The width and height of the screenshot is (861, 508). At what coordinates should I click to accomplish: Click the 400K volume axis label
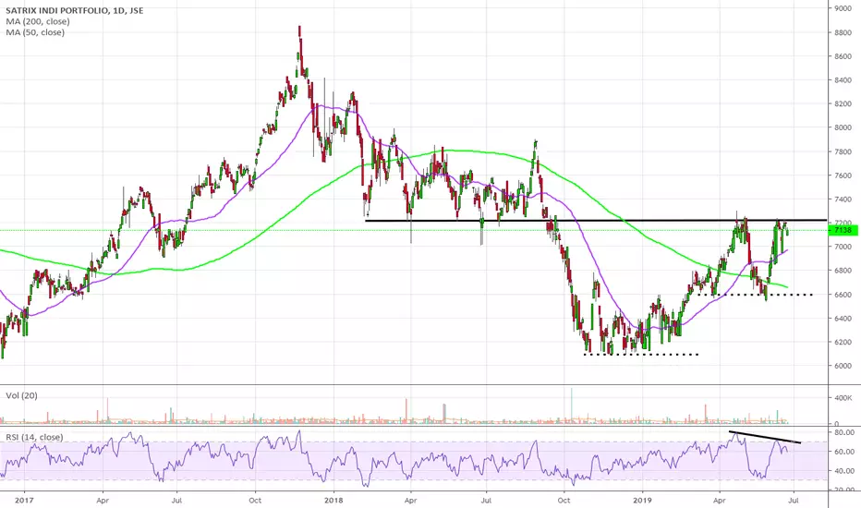[843, 397]
